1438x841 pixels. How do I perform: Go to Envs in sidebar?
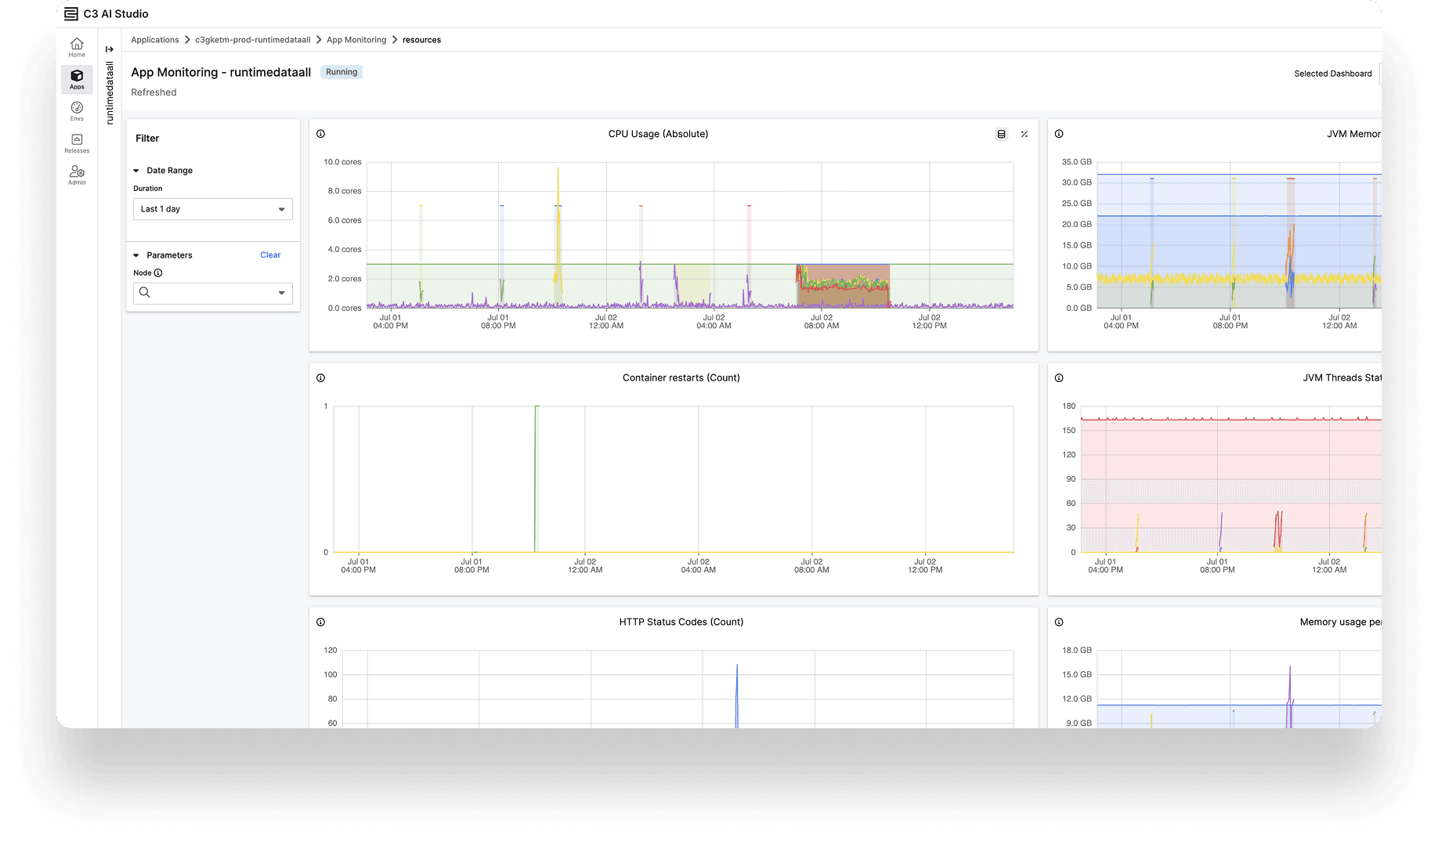(77, 111)
